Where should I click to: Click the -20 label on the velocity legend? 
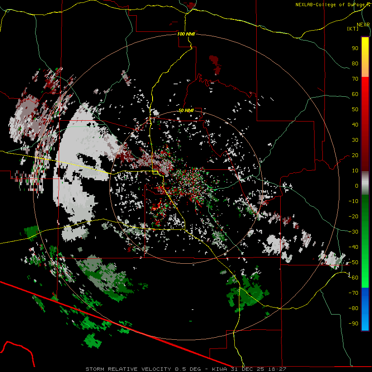coord(353,217)
